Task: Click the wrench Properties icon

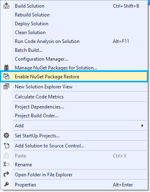Action: [6, 184]
